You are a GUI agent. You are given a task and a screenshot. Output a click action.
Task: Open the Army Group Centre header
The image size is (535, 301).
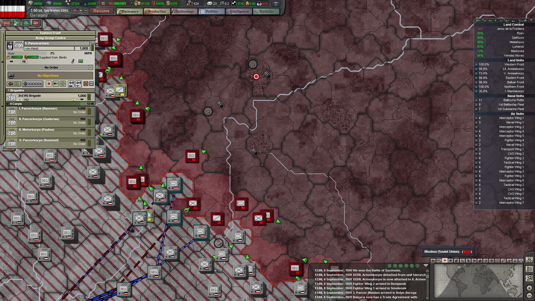[50, 38]
